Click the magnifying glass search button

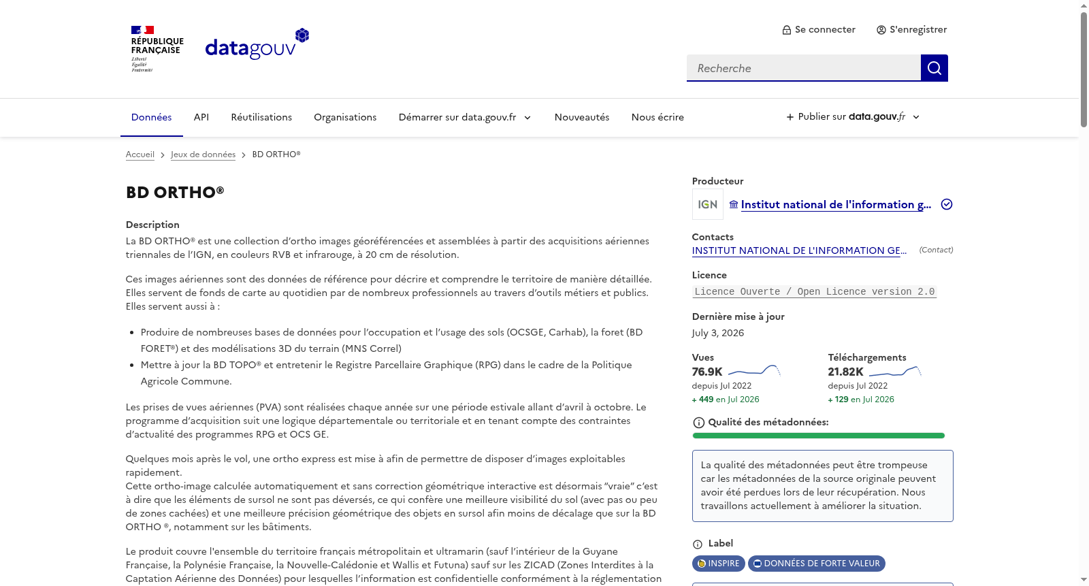pyautogui.click(x=934, y=68)
